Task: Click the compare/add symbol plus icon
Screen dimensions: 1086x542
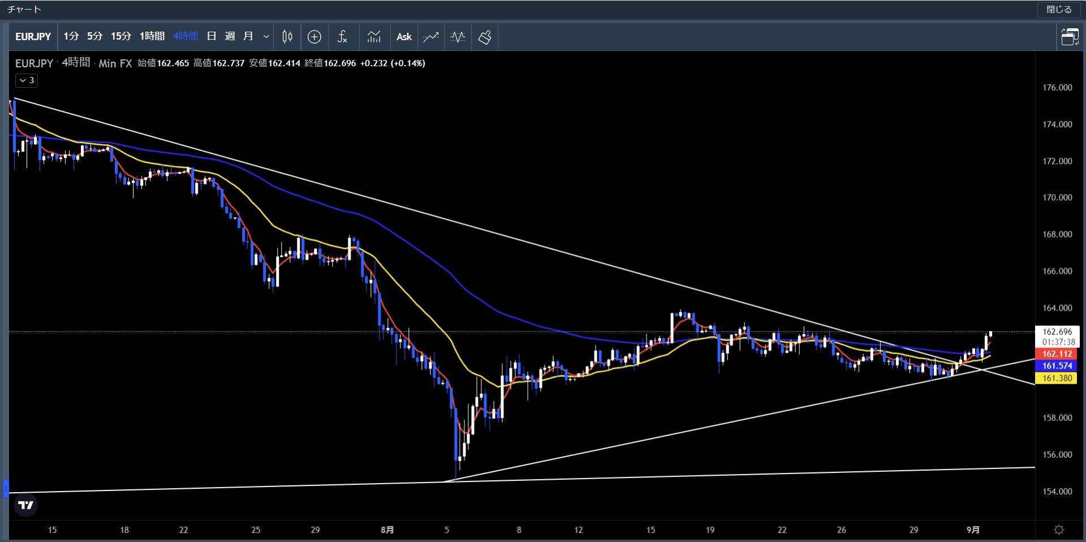Action: pyautogui.click(x=314, y=37)
